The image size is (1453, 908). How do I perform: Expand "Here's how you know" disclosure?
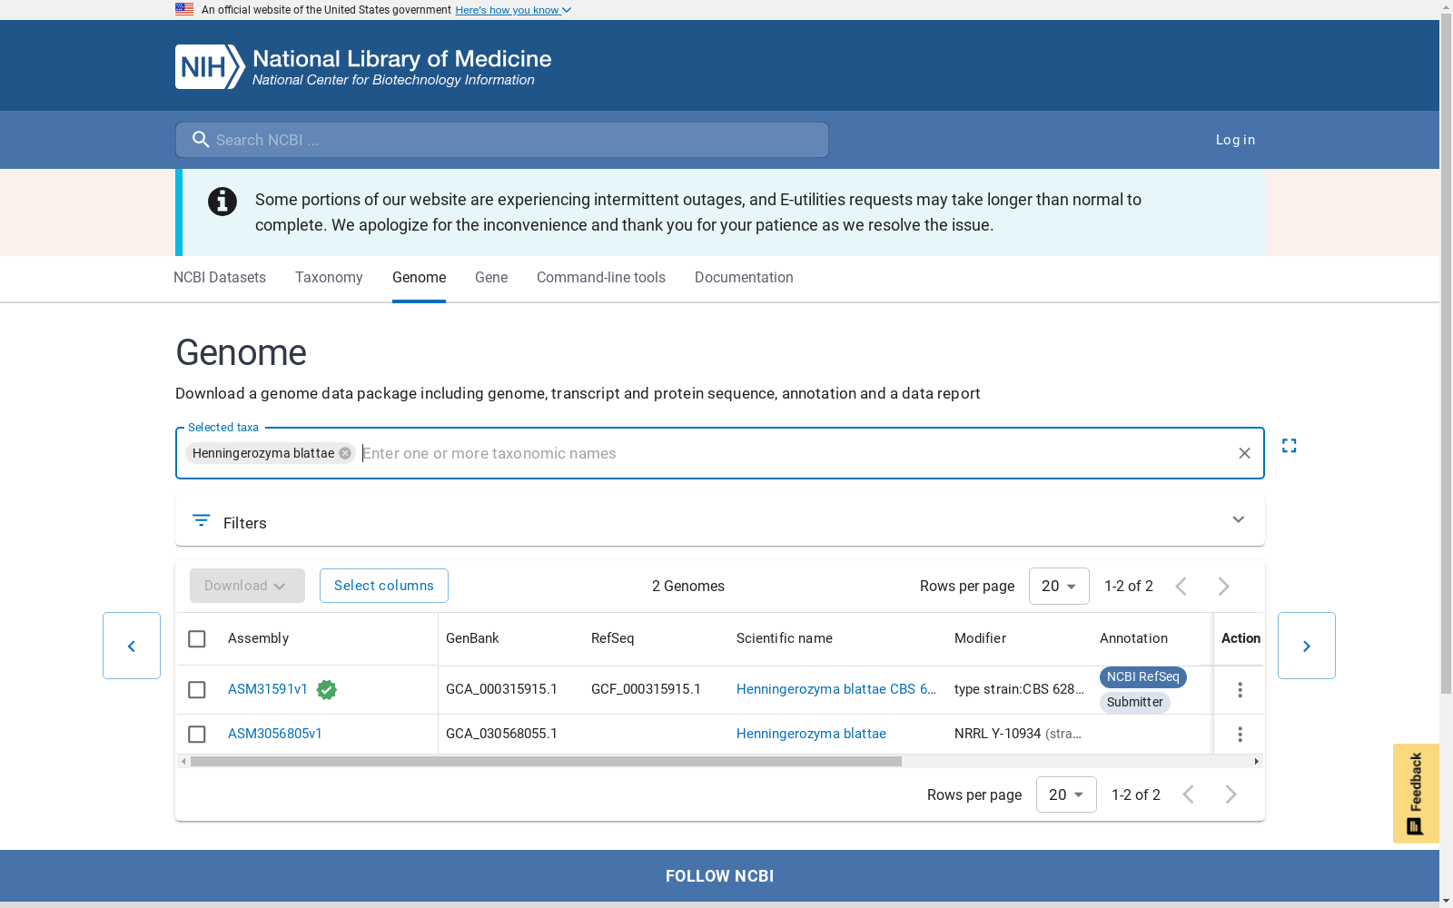click(x=513, y=10)
